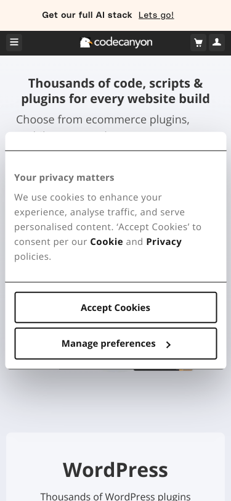
Task: Open Manage preferences for cookies
Action: pos(116,344)
